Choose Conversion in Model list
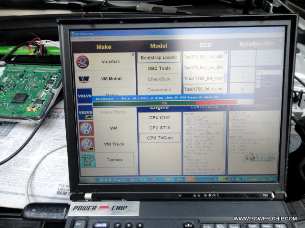 tap(159, 90)
